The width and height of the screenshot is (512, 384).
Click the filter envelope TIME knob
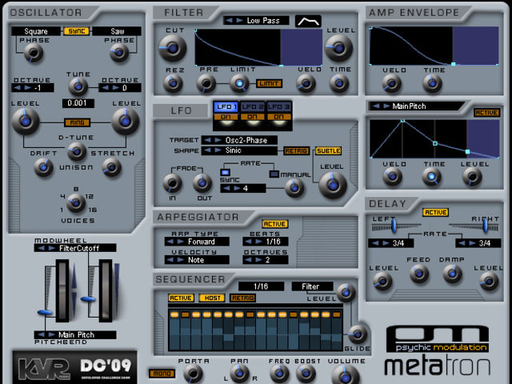tap(339, 83)
